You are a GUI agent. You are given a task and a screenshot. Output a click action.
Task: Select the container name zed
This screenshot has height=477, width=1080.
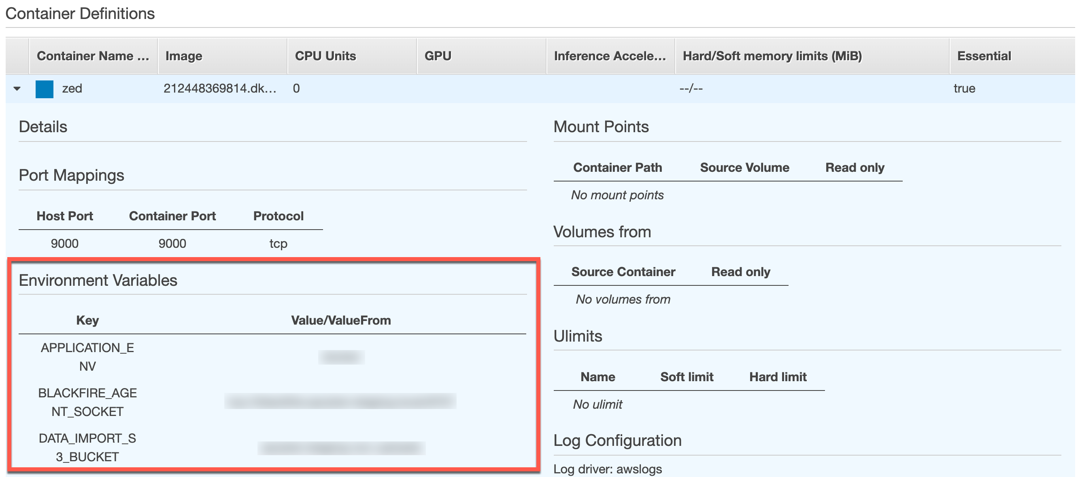point(71,89)
